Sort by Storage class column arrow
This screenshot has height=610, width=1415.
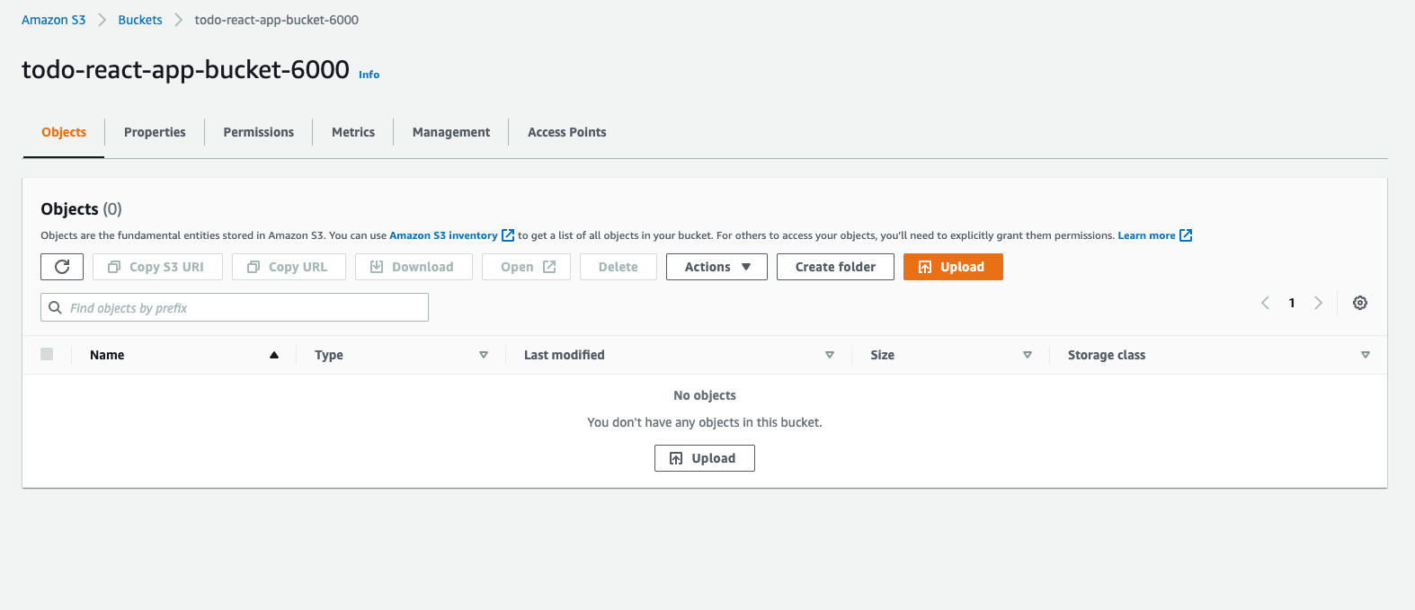(x=1366, y=355)
